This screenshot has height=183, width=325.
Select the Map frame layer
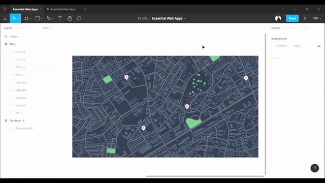point(12,44)
